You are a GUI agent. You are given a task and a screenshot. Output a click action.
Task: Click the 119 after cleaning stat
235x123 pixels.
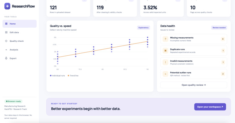point(100,8)
